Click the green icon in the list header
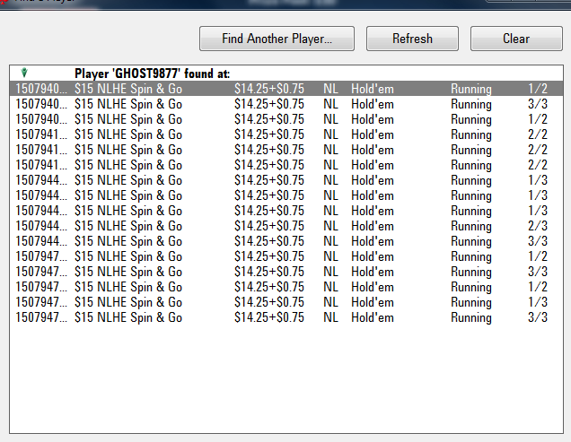This screenshot has height=442, width=571. click(24, 73)
